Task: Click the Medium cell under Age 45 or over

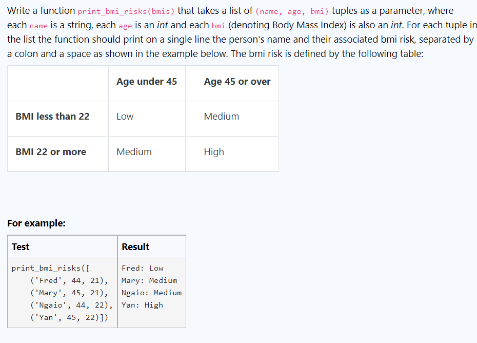Action: click(x=221, y=116)
